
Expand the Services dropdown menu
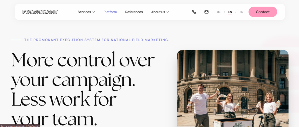tap(86, 12)
